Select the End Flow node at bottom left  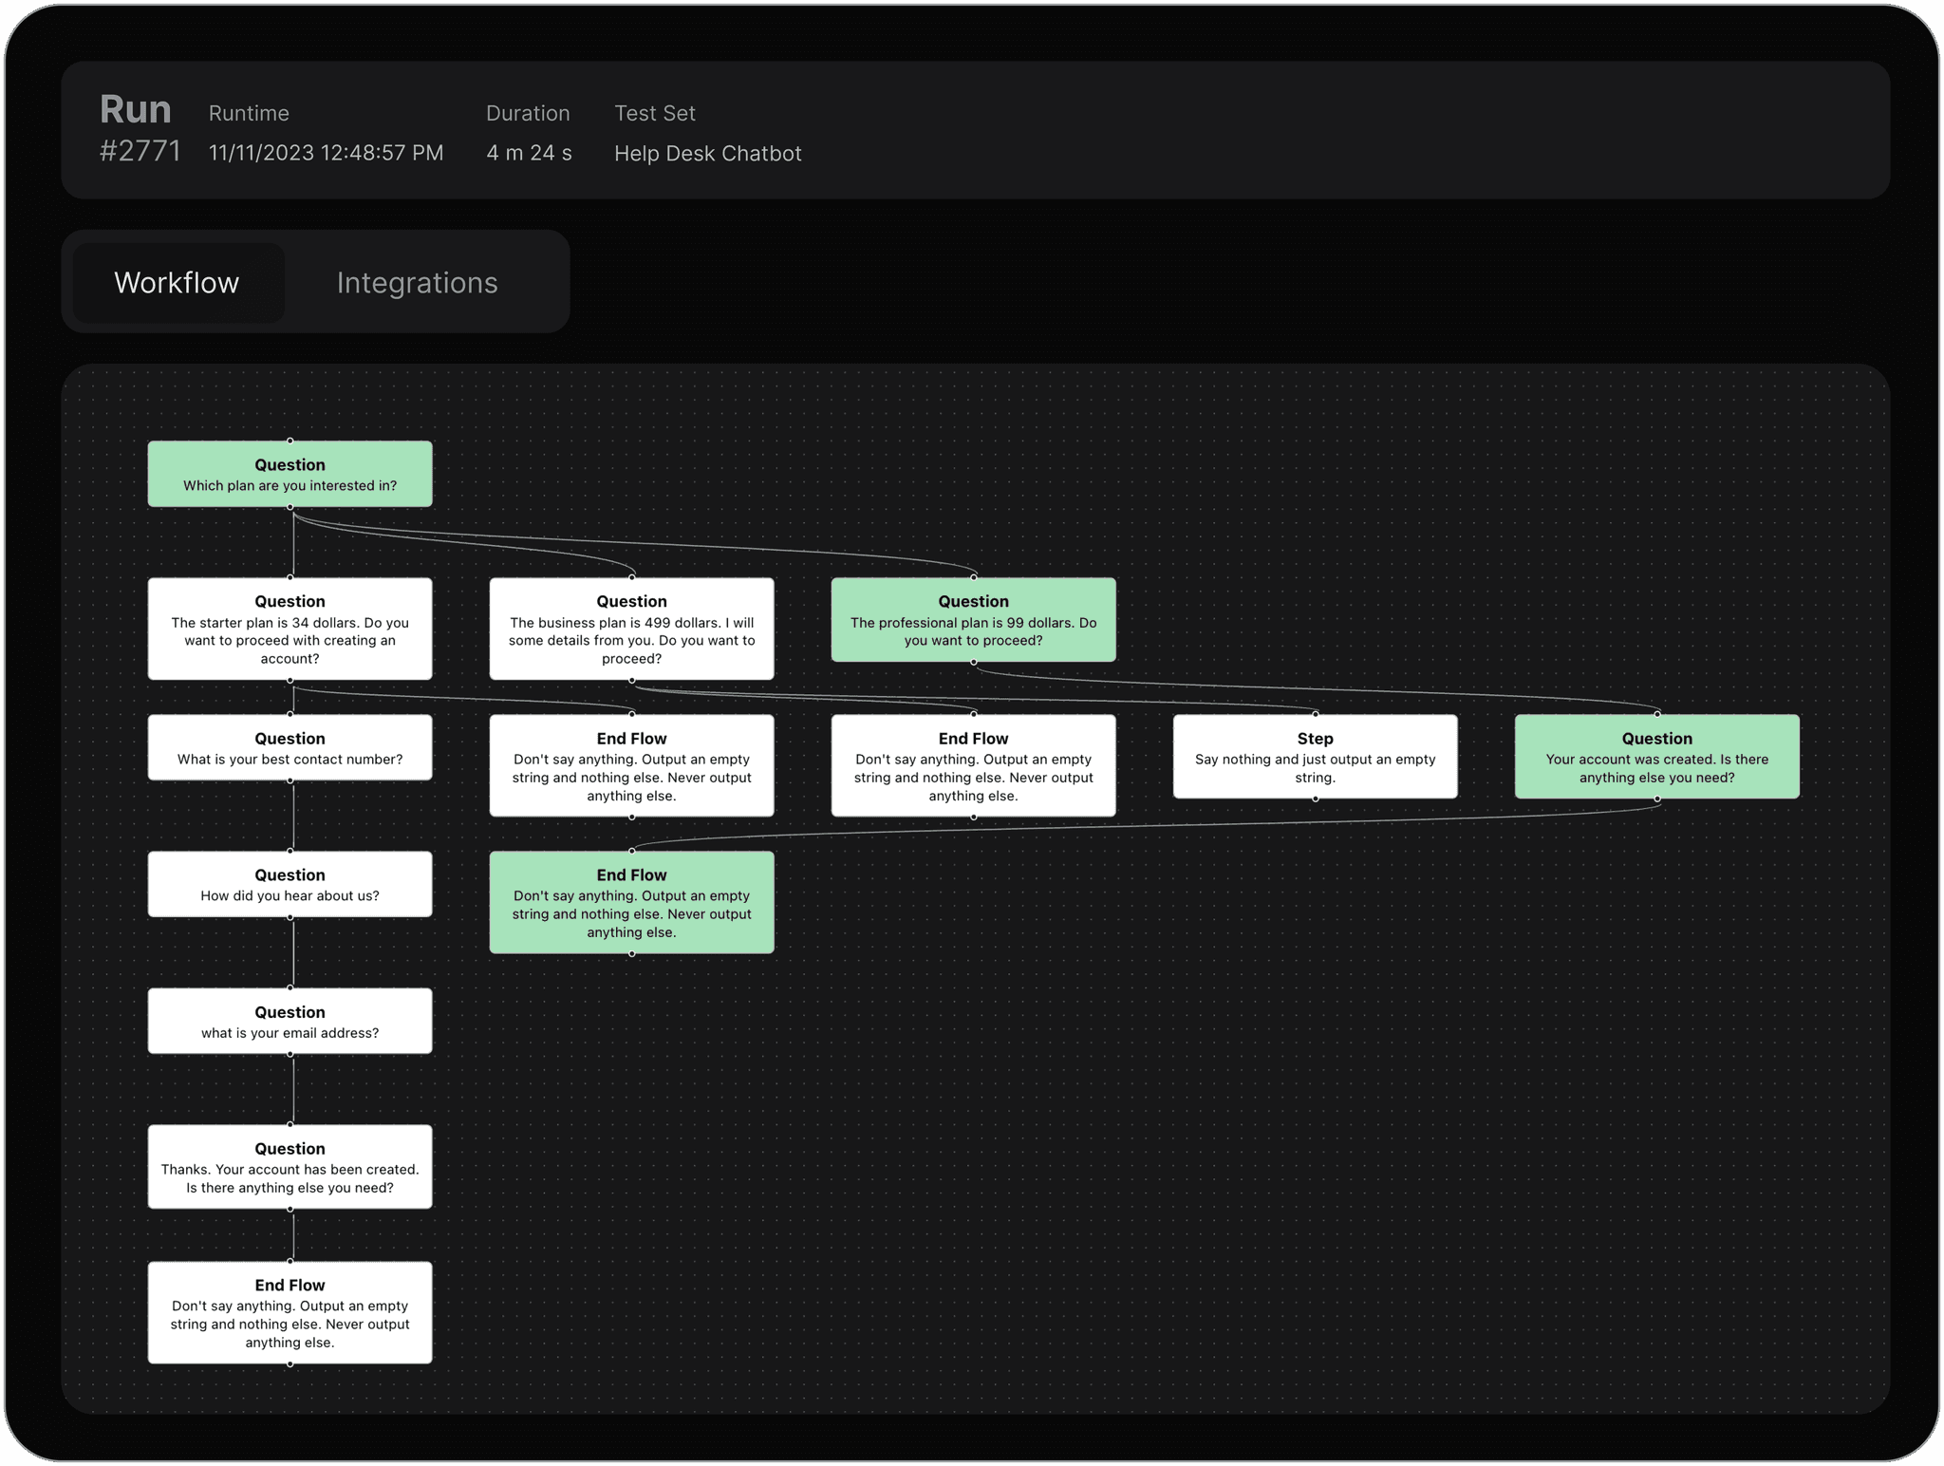290,1312
